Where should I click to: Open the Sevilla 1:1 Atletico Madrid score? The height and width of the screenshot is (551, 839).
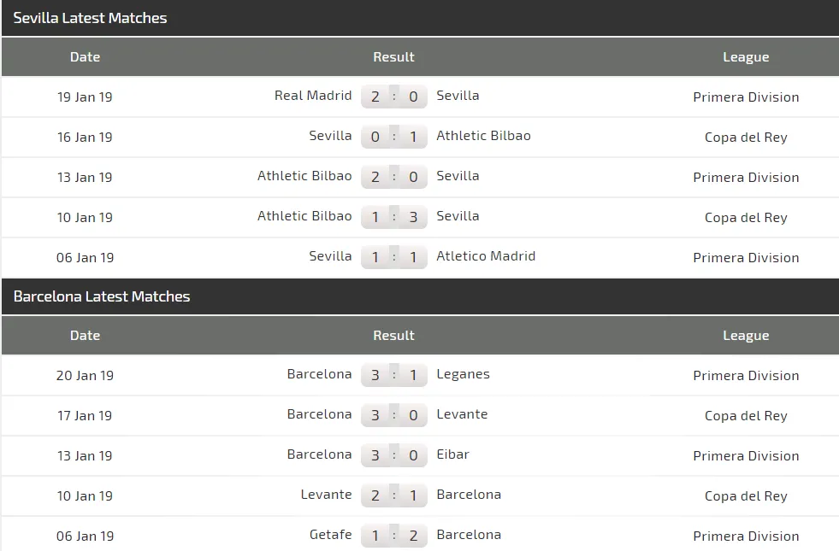tap(393, 257)
